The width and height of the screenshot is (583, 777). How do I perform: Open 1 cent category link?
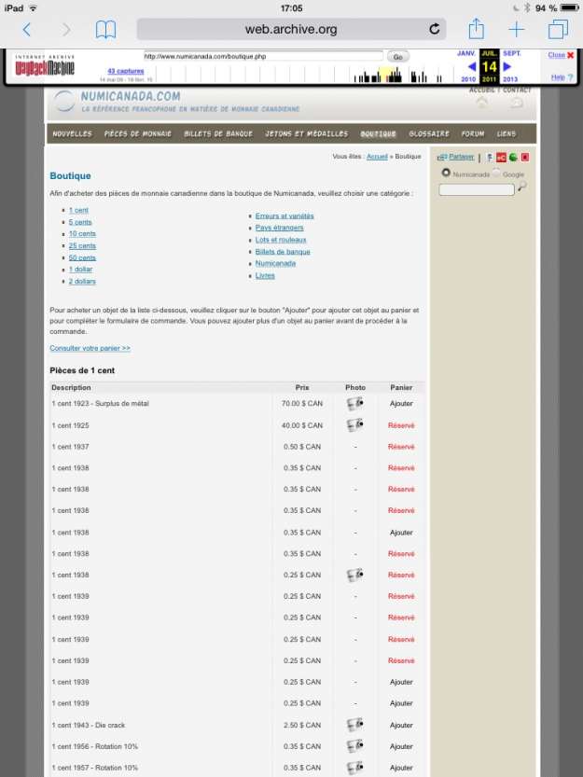(x=78, y=210)
